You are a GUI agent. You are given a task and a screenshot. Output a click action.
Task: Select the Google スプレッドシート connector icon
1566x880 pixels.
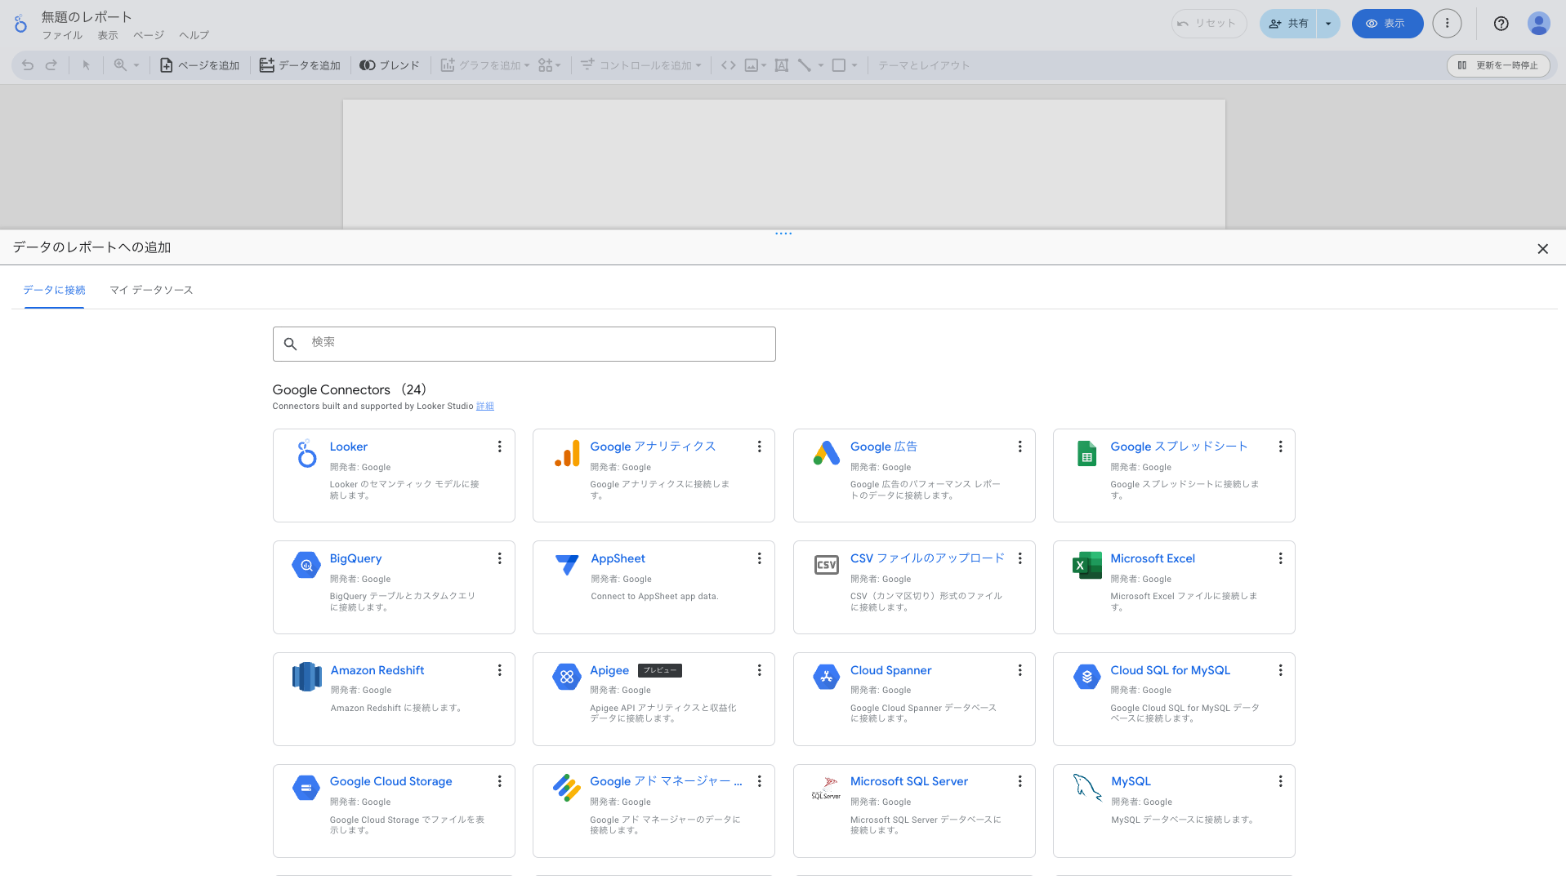click(x=1086, y=454)
